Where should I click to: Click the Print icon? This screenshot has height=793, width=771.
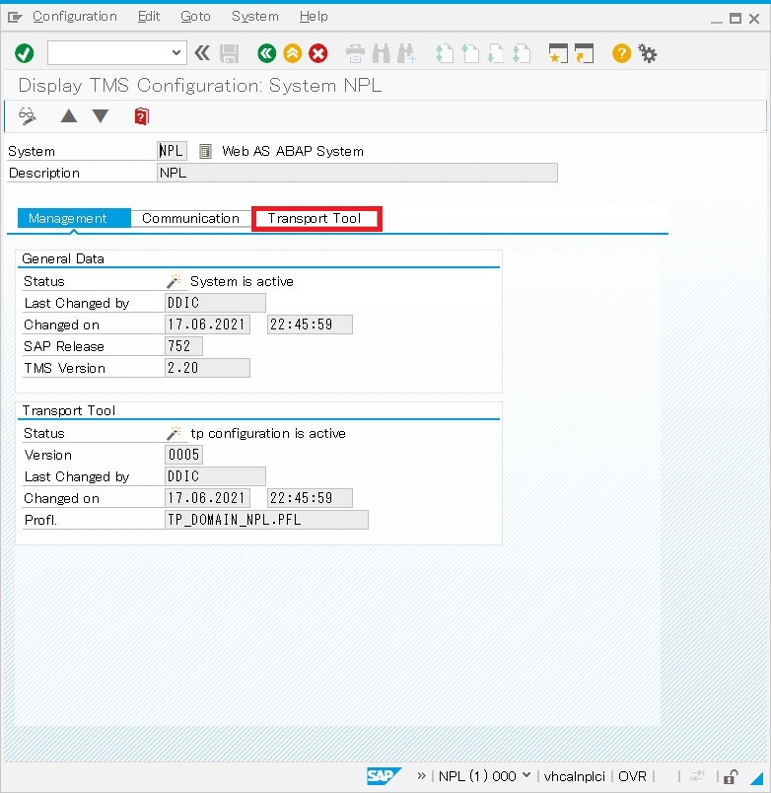click(355, 53)
